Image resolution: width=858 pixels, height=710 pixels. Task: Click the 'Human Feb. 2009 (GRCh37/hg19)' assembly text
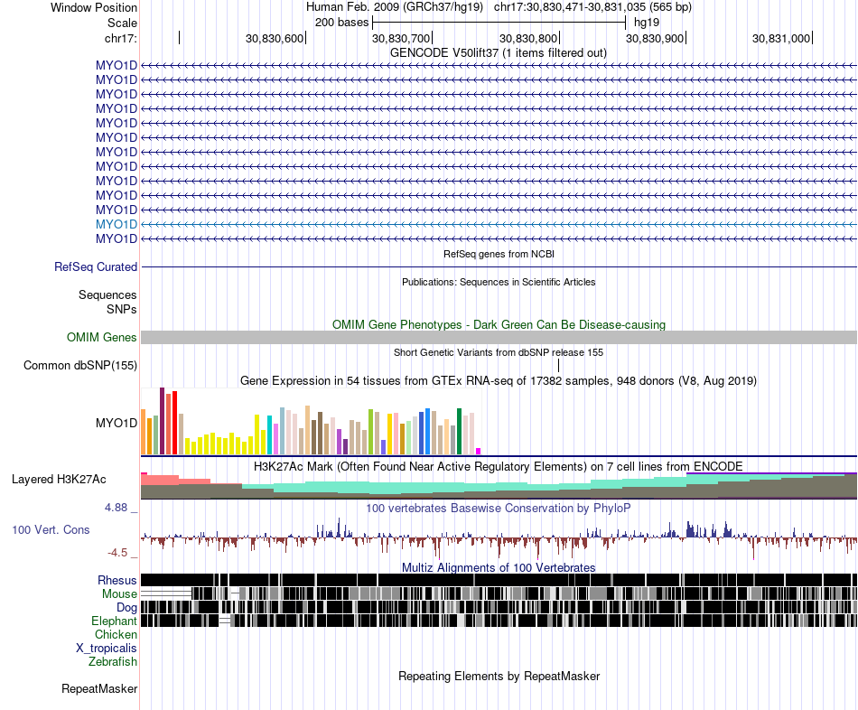pos(395,7)
